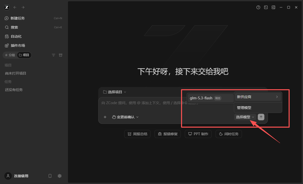
Task: Go forward with the right arrow
Action: tap(23, 7)
